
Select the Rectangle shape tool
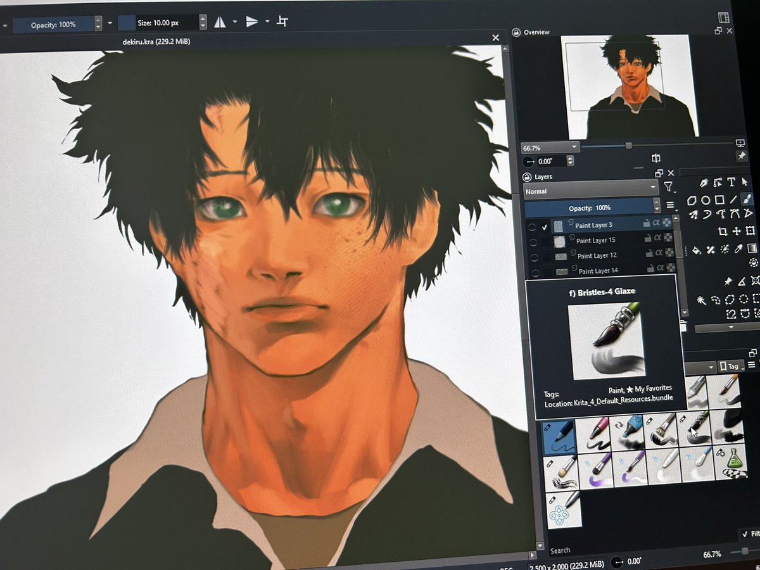click(719, 199)
